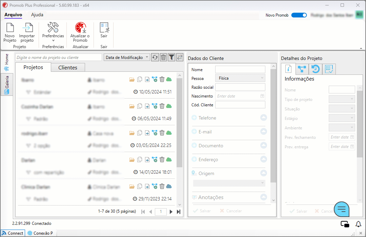Screen dimensions: 366x237
Task: Click blue cloud icon of 29/11/2023 project
Action: [169, 186]
